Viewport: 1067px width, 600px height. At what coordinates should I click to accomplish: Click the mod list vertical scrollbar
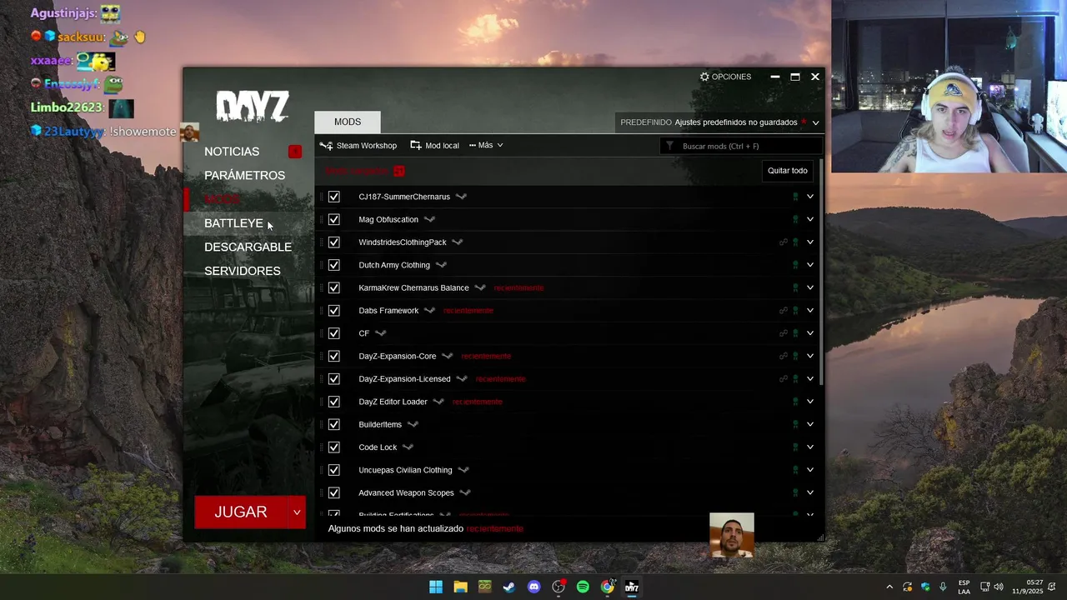coord(821,271)
